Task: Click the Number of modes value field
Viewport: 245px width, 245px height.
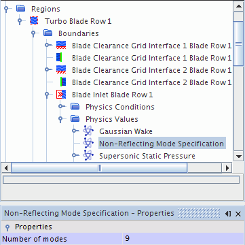Action: coord(183,239)
